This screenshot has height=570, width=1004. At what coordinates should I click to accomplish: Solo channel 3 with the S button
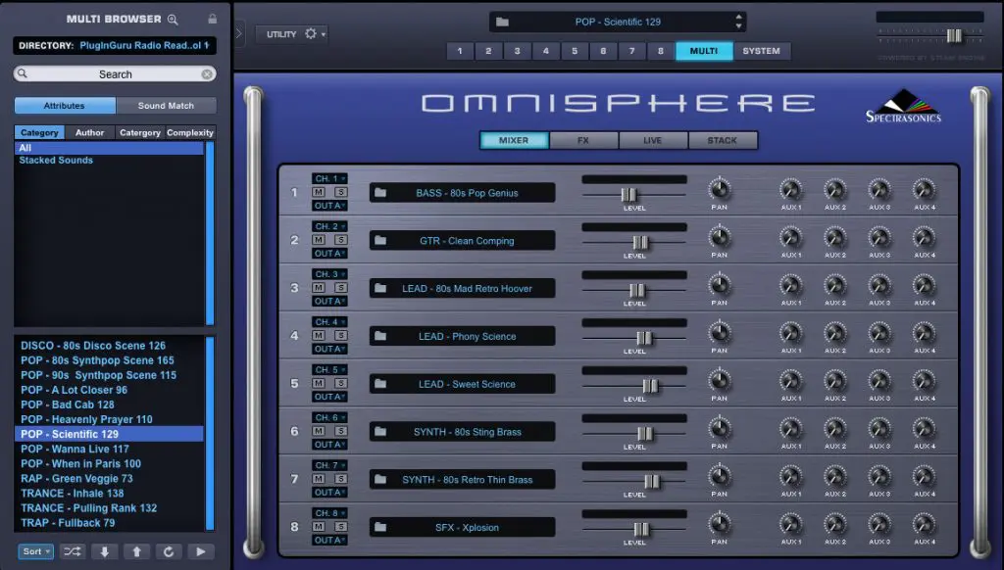(x=340, y=288)
